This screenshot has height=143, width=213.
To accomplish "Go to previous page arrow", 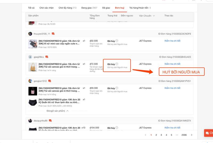I will (145, 135).
